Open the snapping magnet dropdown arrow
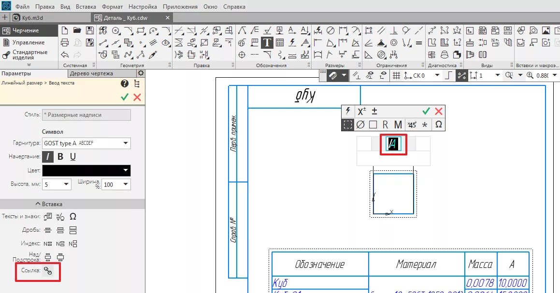 (x=344, y=75)
